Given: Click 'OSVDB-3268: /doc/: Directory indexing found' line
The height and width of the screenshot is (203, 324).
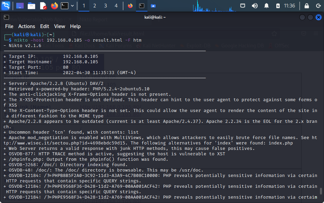Looking at the screenshot, I should [x=66, y=164].
